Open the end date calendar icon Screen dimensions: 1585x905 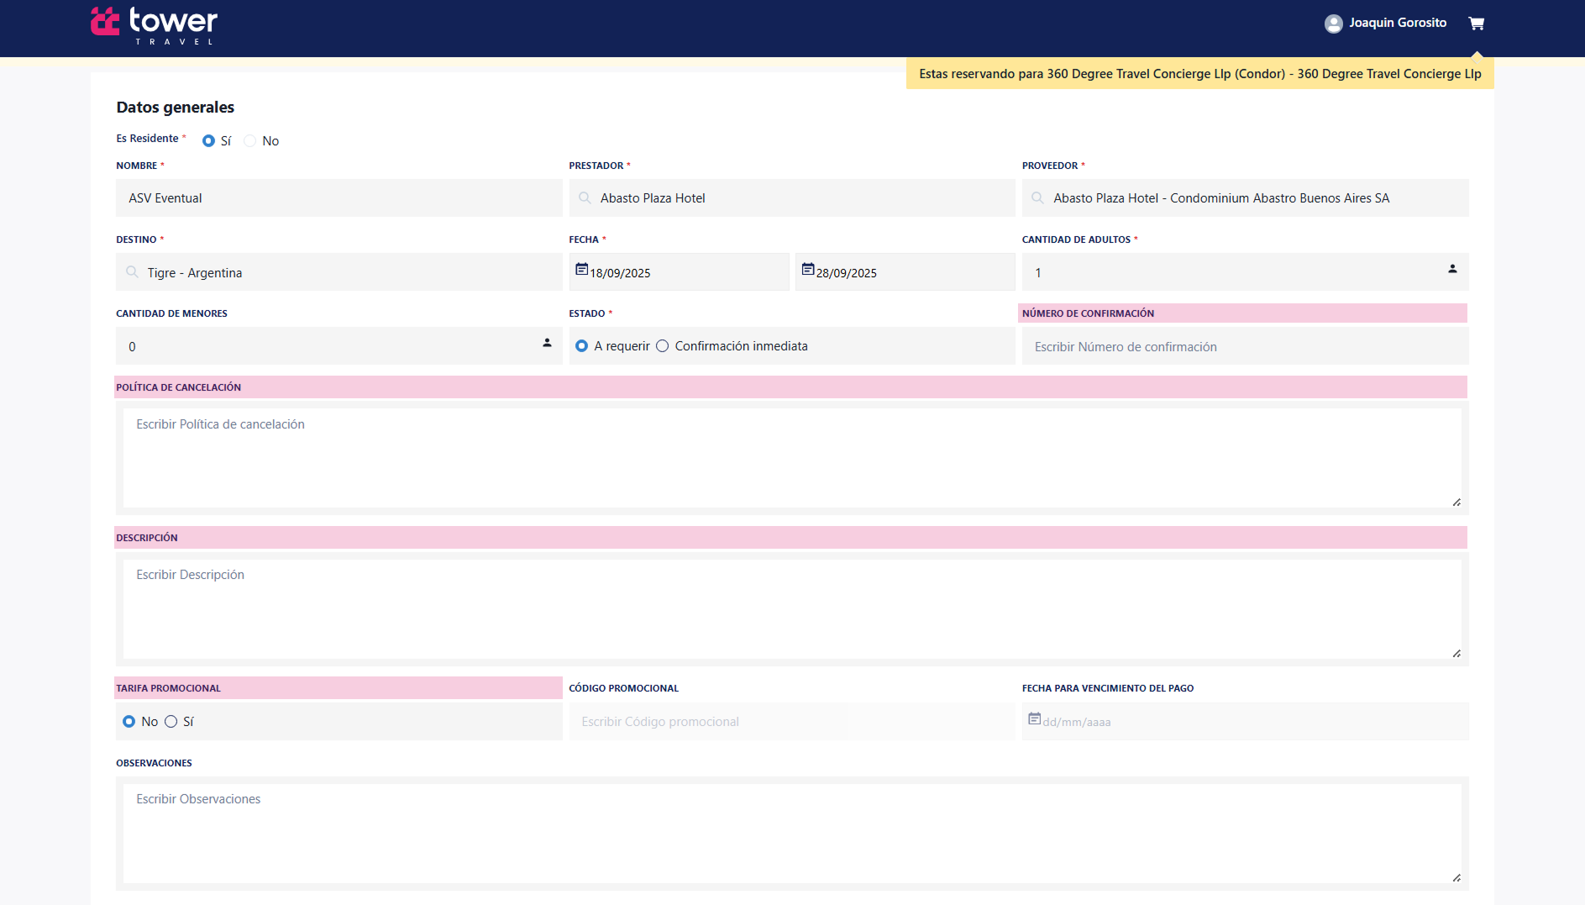[x=807, y=270]
